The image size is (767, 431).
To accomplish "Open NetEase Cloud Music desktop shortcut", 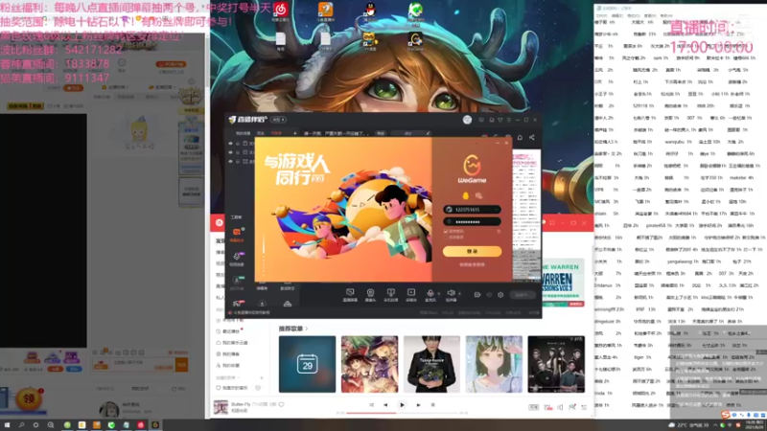I will (x=281, y=10).
